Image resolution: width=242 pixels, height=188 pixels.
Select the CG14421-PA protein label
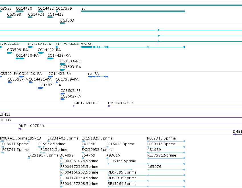tap(40, 79)
